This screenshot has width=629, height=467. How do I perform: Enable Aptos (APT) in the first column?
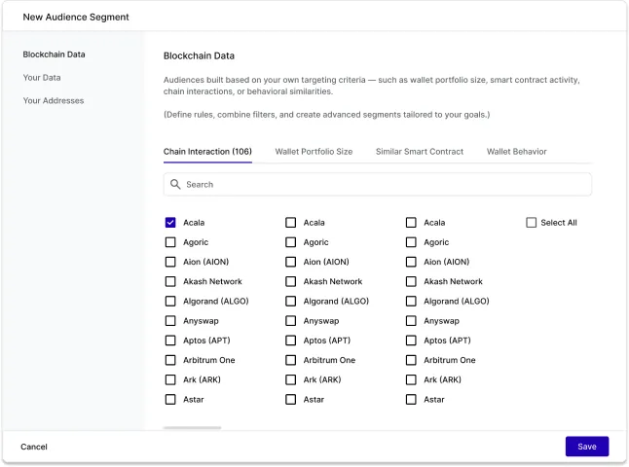(170, 341)
